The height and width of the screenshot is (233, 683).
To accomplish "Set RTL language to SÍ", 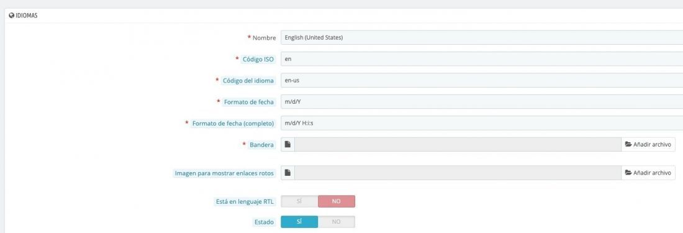I will click(x=299, y=201).
